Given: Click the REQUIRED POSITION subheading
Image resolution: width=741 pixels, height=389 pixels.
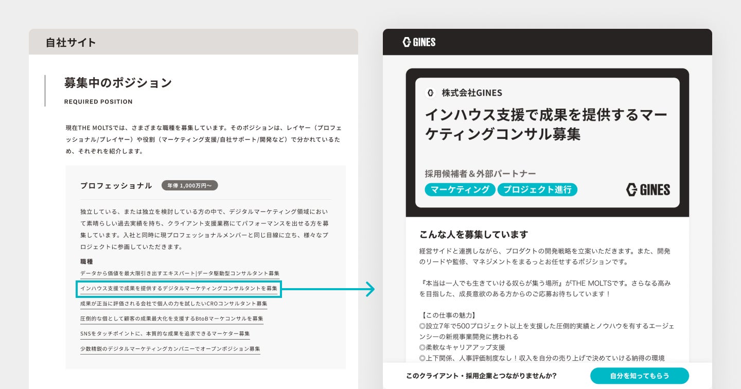Looking at the screenshot, I should tap(98, 102).
